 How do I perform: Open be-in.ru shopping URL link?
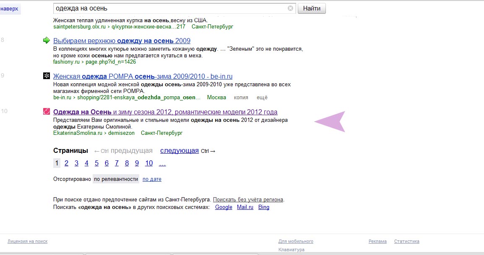pos(127,98)
